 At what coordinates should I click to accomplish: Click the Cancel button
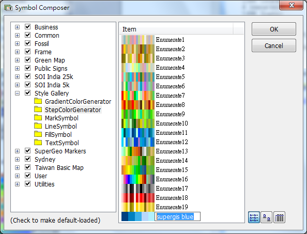pos(274,45)
